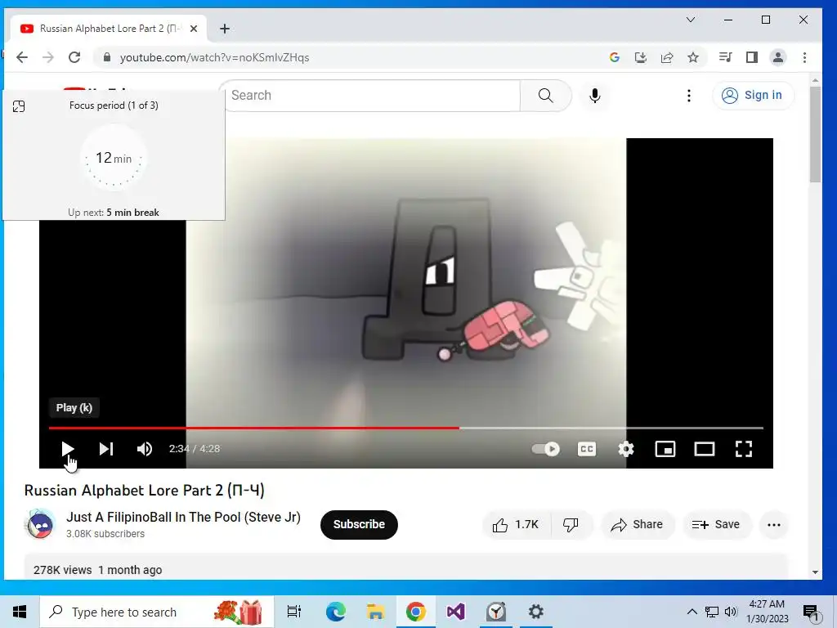The height and width of the screenshot is (628, 837).
Task: Click the magnifier search button
Action: point(545,96)
